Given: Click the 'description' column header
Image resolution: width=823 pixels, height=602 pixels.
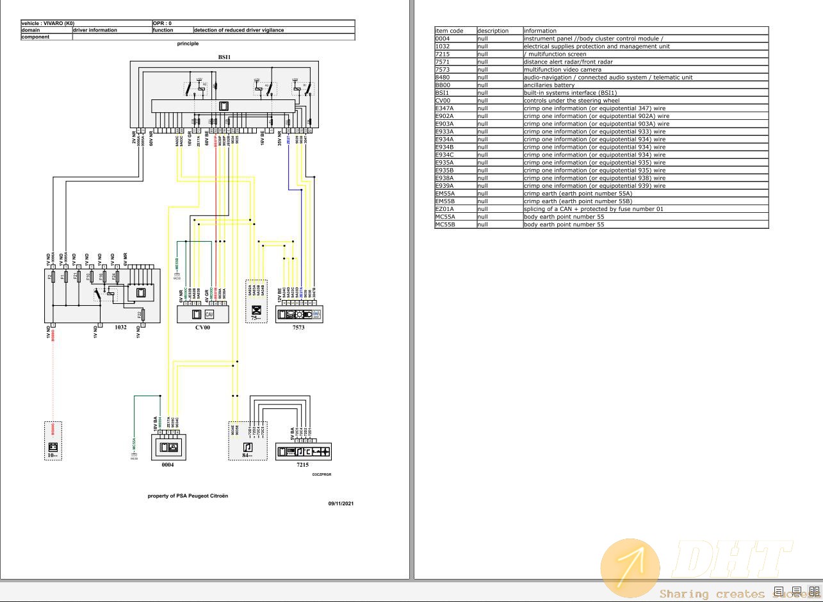Looking at the screenshot, I should 500,30.
